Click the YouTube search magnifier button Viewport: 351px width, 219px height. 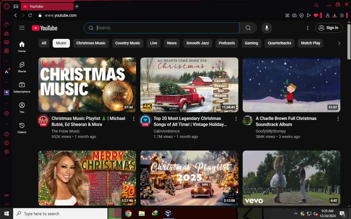[248, 28]
